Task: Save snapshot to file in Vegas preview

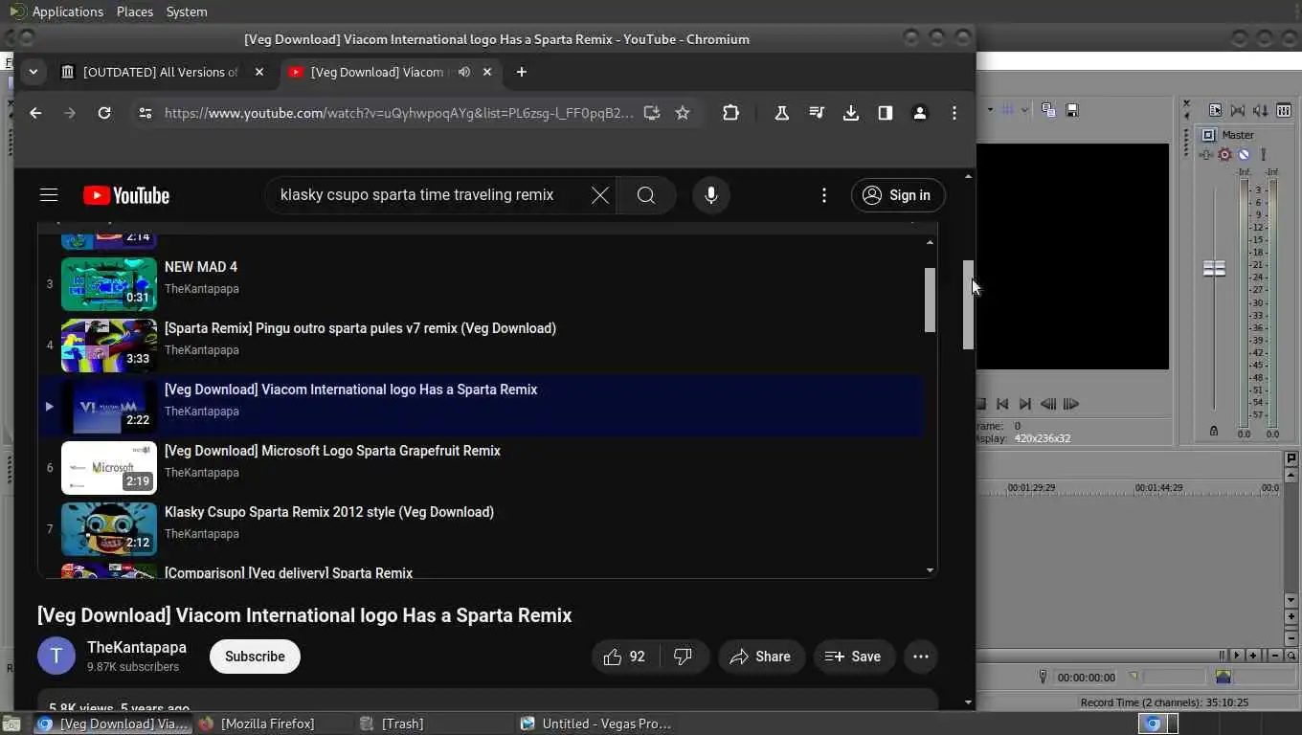Action: click(1072, 110)
